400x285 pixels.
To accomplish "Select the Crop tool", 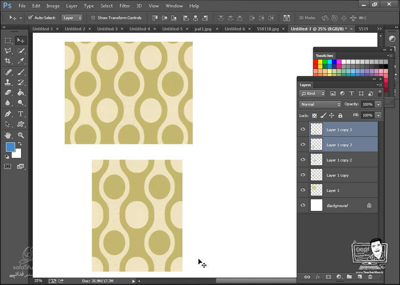I will (x=8, y=61).
